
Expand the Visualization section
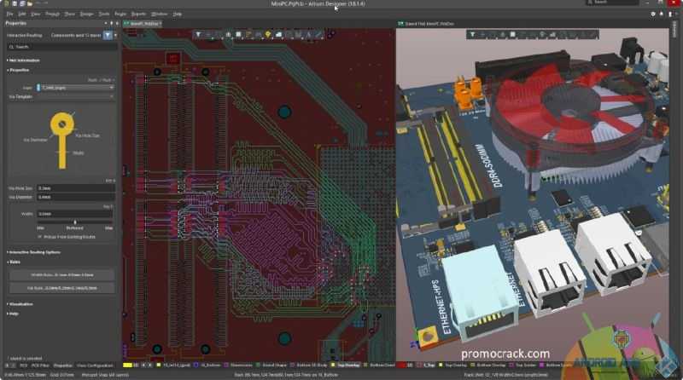point(20,304)
